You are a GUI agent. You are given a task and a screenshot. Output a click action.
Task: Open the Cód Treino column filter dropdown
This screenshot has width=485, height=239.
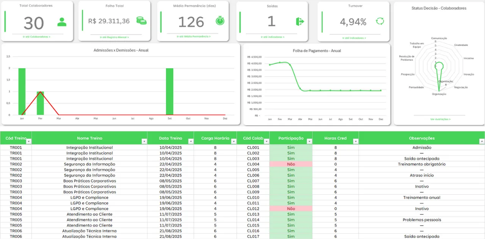pyautogui.click(x=29, y=141)
